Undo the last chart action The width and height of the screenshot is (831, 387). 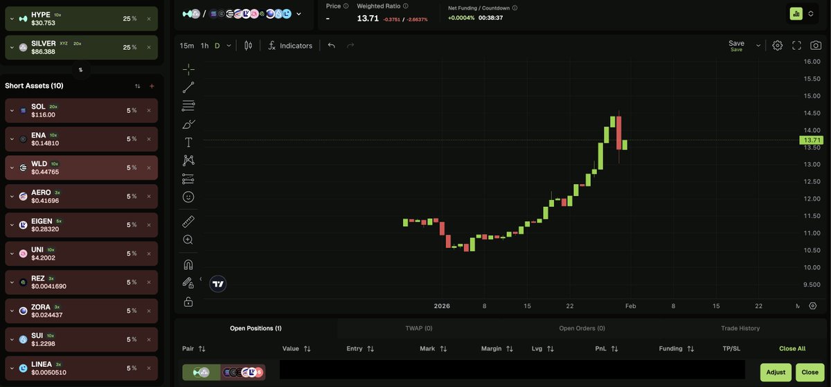[332, 46]
